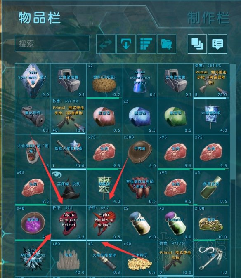Select the x48 purple berry bowl
The image size is (241, 278).
coord(33,223)
